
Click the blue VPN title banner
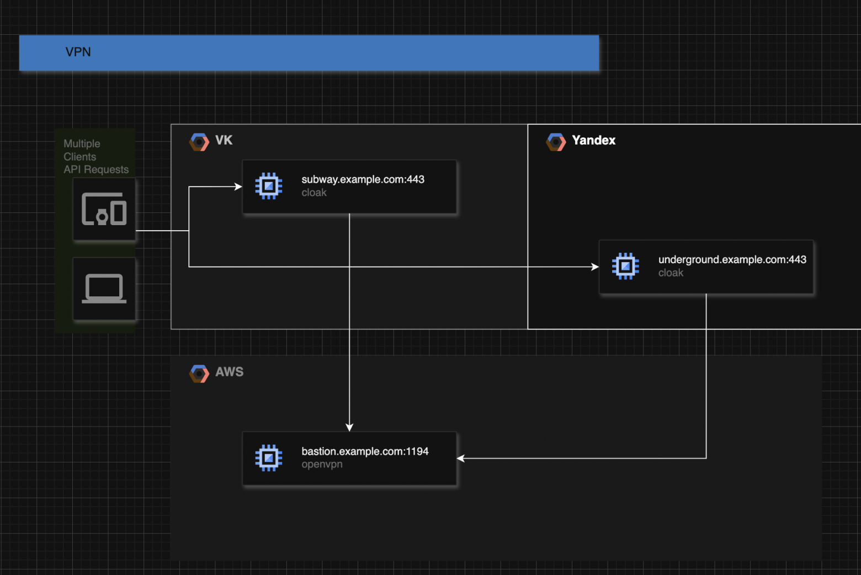[x=309, y=52]
